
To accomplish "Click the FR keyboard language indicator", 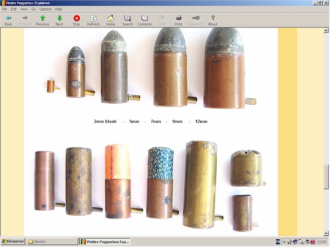I will [278, 242].
